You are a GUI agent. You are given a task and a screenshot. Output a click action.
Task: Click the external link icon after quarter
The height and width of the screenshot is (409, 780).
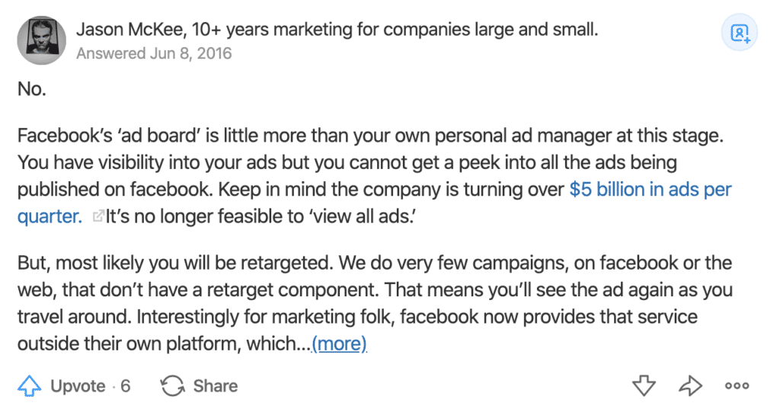tap(98, 216)
